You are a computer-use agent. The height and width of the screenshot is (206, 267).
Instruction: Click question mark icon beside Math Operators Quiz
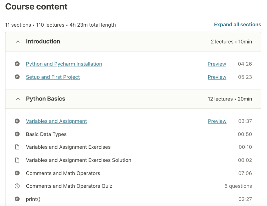17,186
